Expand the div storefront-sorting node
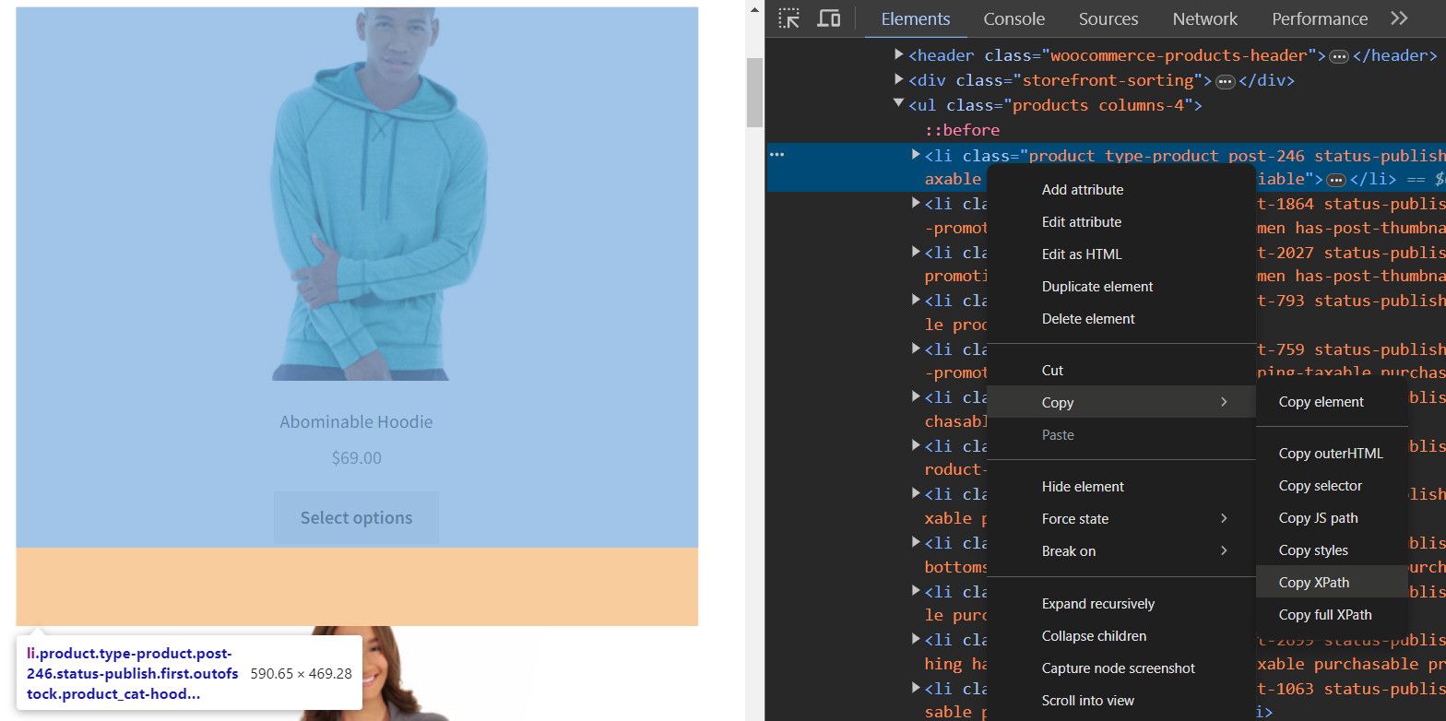The height and width of the screenshot is (721, 1446). (899, 80)
